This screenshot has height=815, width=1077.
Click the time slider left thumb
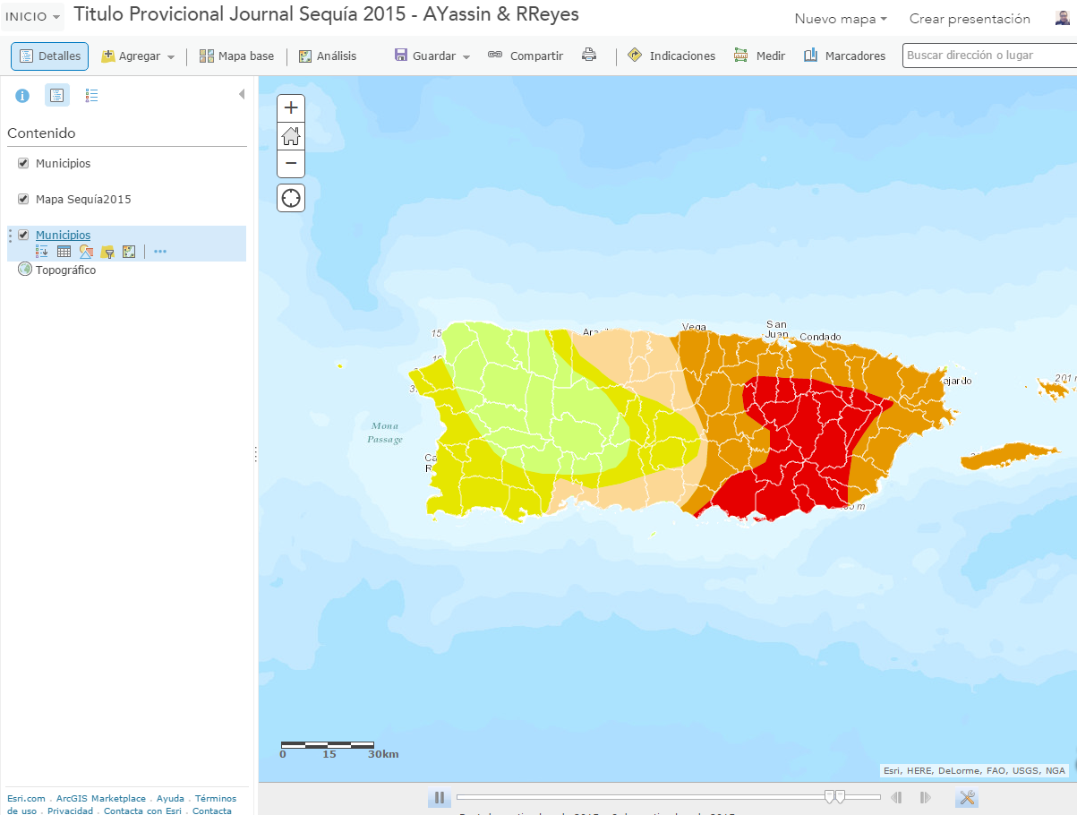click(x=829, y=796)
